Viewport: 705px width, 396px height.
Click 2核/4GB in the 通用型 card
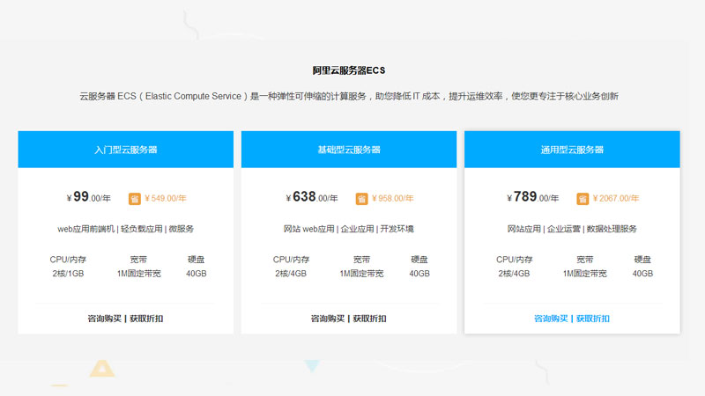pyautogui.click(x=514, y=274)
